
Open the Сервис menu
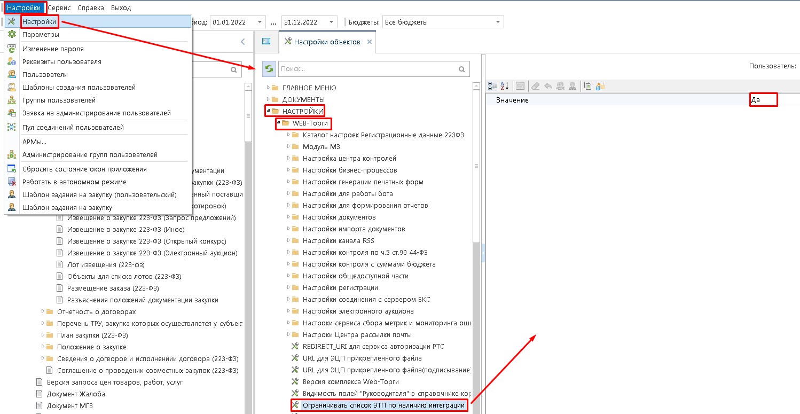(x=59, y=7)
